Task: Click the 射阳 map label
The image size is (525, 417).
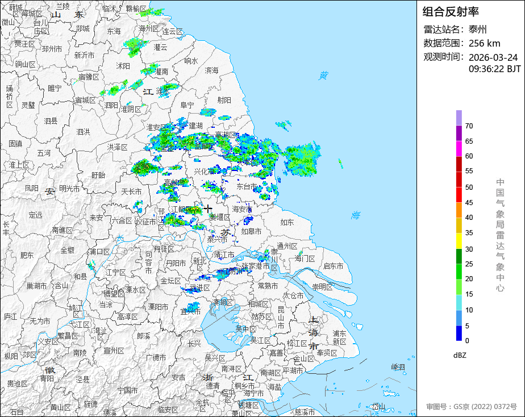Action: click(224, 100)
